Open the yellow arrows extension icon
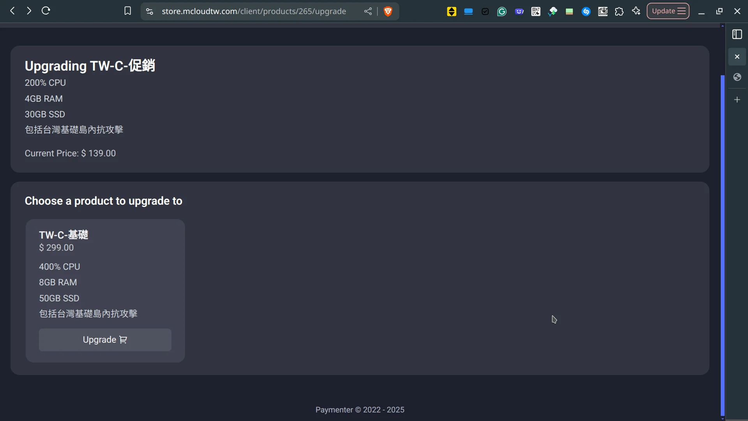Image resolution: width=748 pixels, height=421 pixels. click(452, 12)
